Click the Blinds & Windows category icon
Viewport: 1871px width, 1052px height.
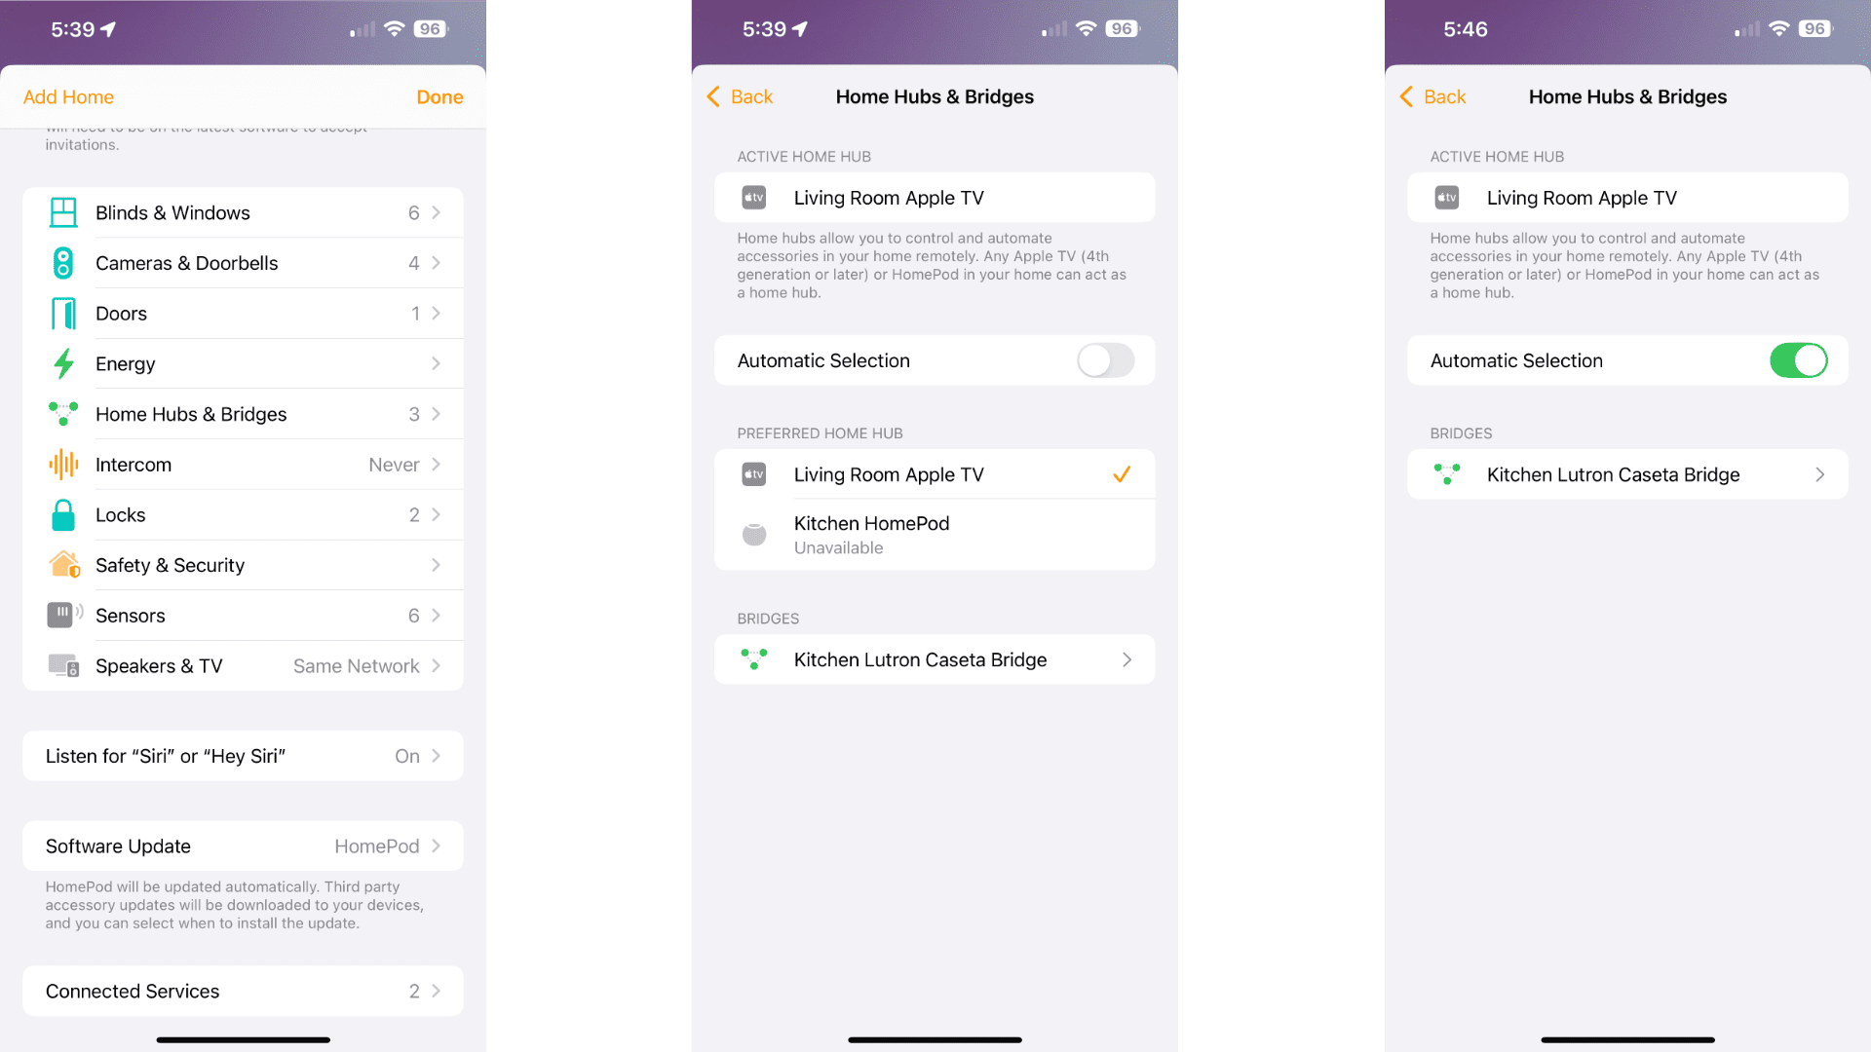click(60, 212)
